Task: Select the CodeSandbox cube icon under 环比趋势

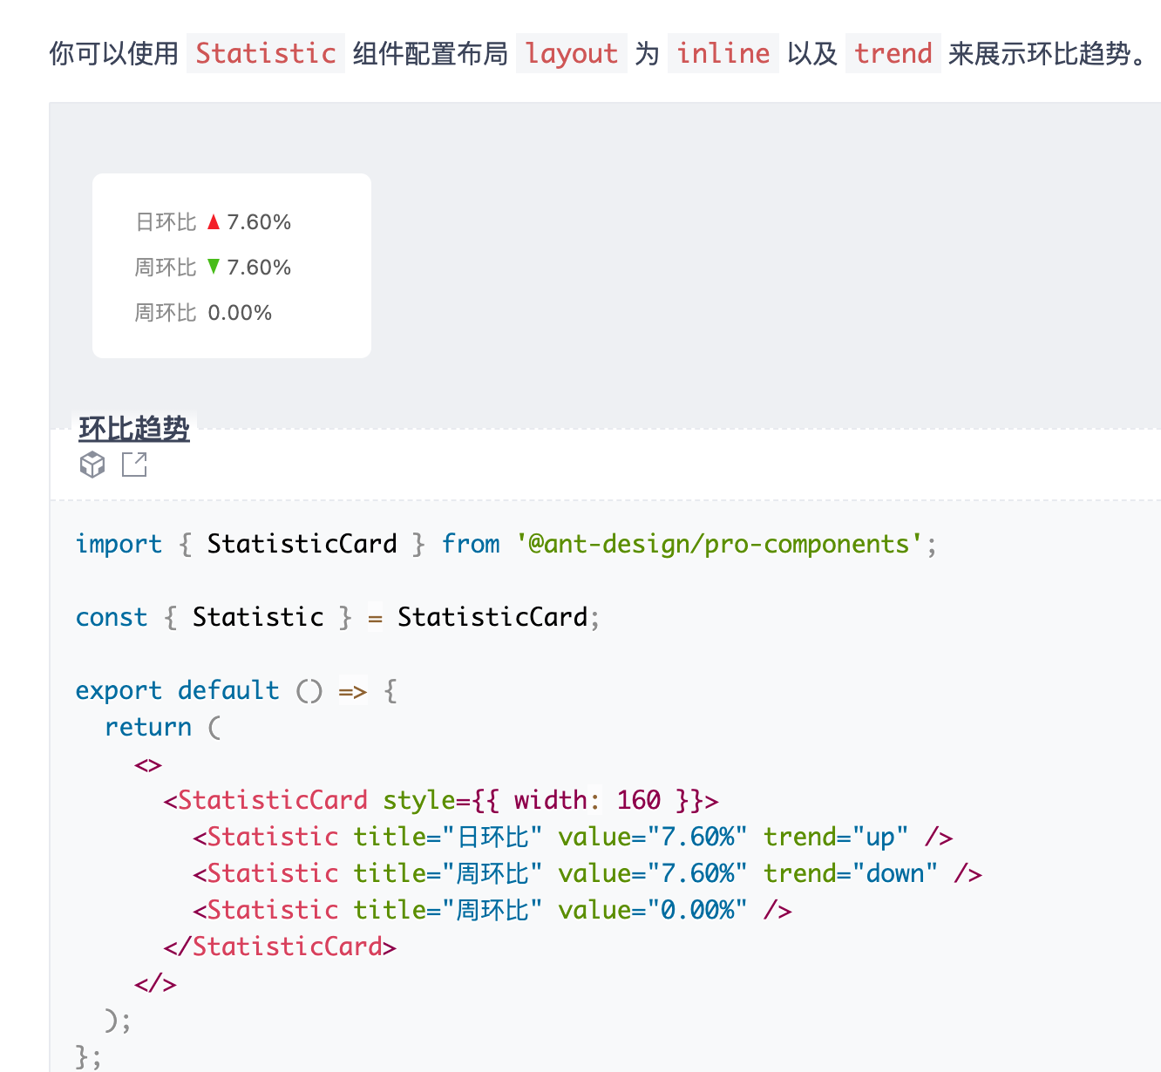Action: 92,465
